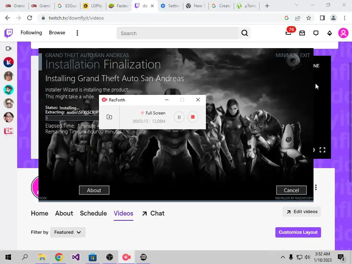Open the three-dot More menu beside Browse

click(x=77, y=33)
